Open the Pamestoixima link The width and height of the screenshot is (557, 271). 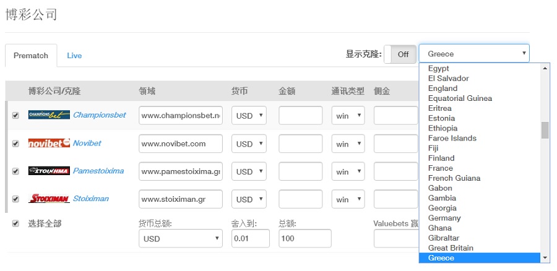(98, 171)
